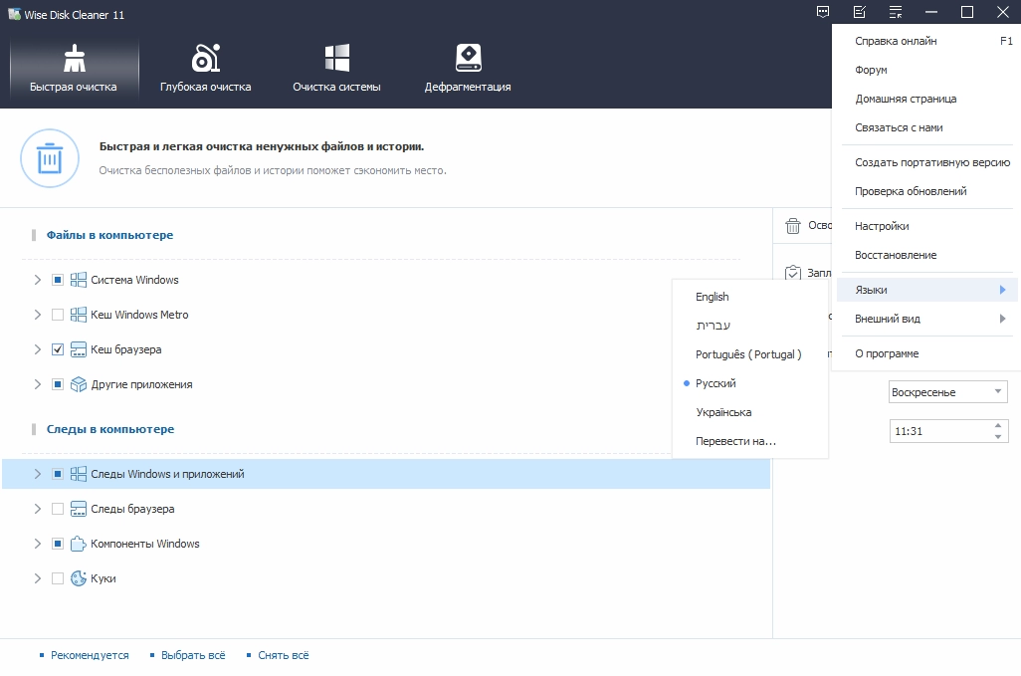Select English in the language submenu

coord(713,297)
